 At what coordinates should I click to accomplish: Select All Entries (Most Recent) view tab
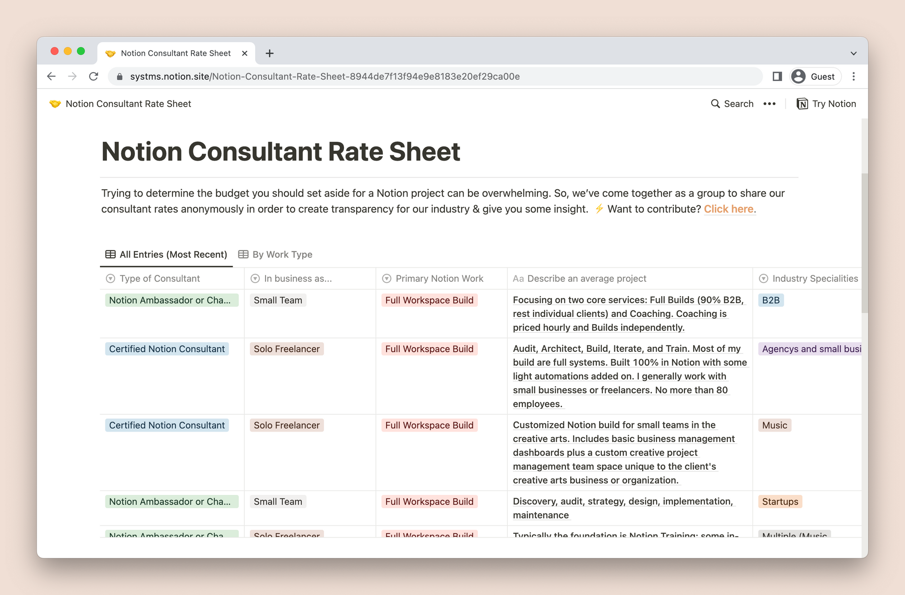[x=167, y=254]
